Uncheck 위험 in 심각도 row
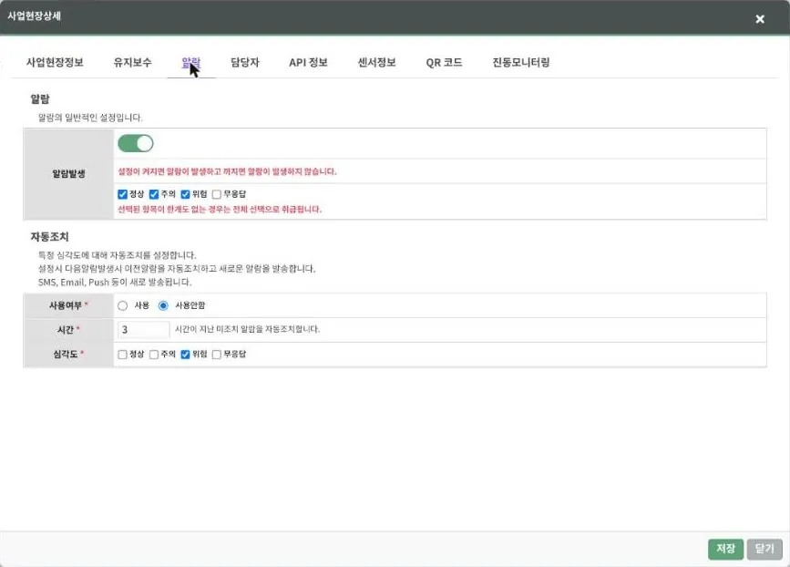Viewport: 790px width, 567px height. (x=185, y=355)
